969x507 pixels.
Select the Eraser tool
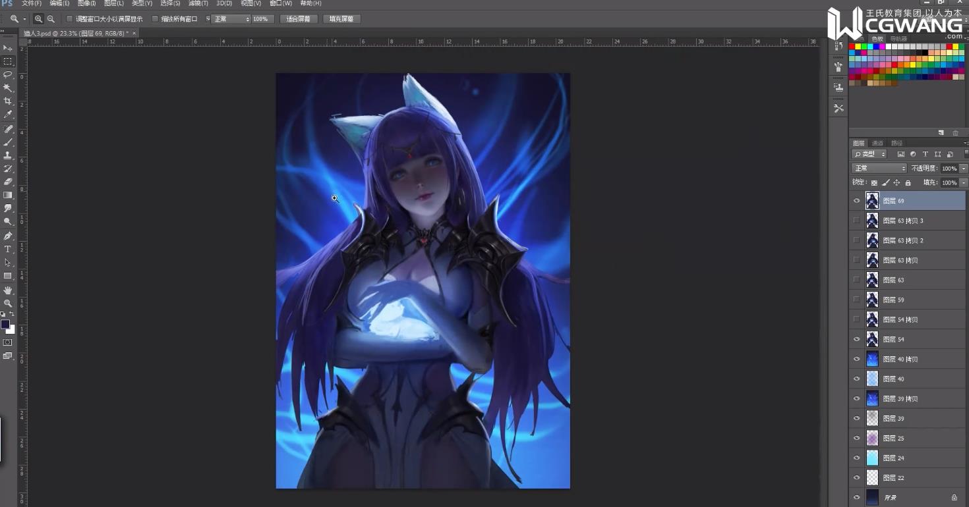(x=8, y=182)
